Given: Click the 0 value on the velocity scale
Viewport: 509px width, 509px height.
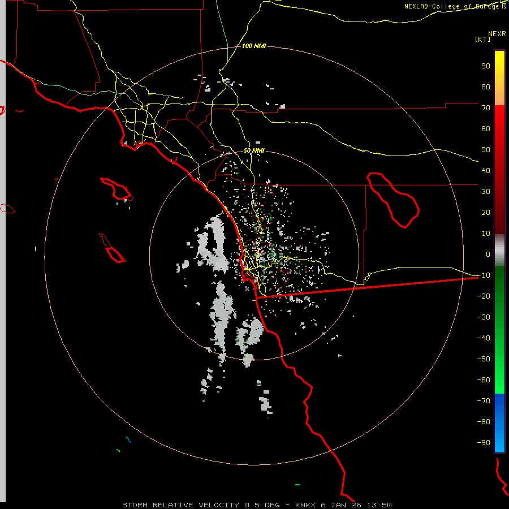Looking at the screenshot, I should pos(488,254).
